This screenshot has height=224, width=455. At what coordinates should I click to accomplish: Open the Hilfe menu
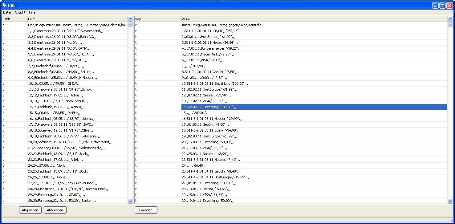[x=32, y=12]
